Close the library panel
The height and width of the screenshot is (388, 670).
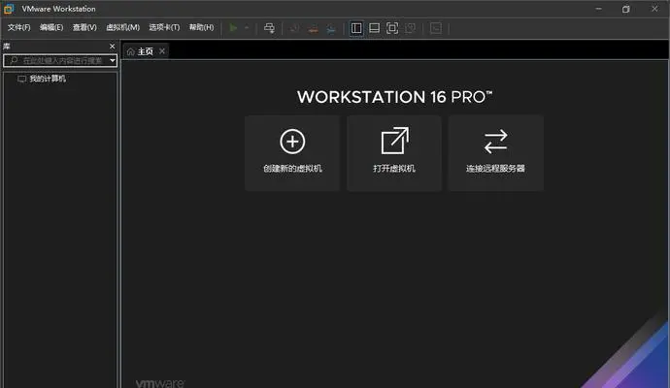coord(112,47)
